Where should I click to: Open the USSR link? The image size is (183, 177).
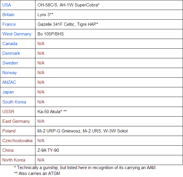[8, 112]
